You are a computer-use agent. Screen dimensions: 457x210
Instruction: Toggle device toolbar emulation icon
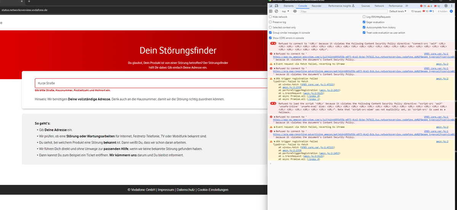coord(277,6)
